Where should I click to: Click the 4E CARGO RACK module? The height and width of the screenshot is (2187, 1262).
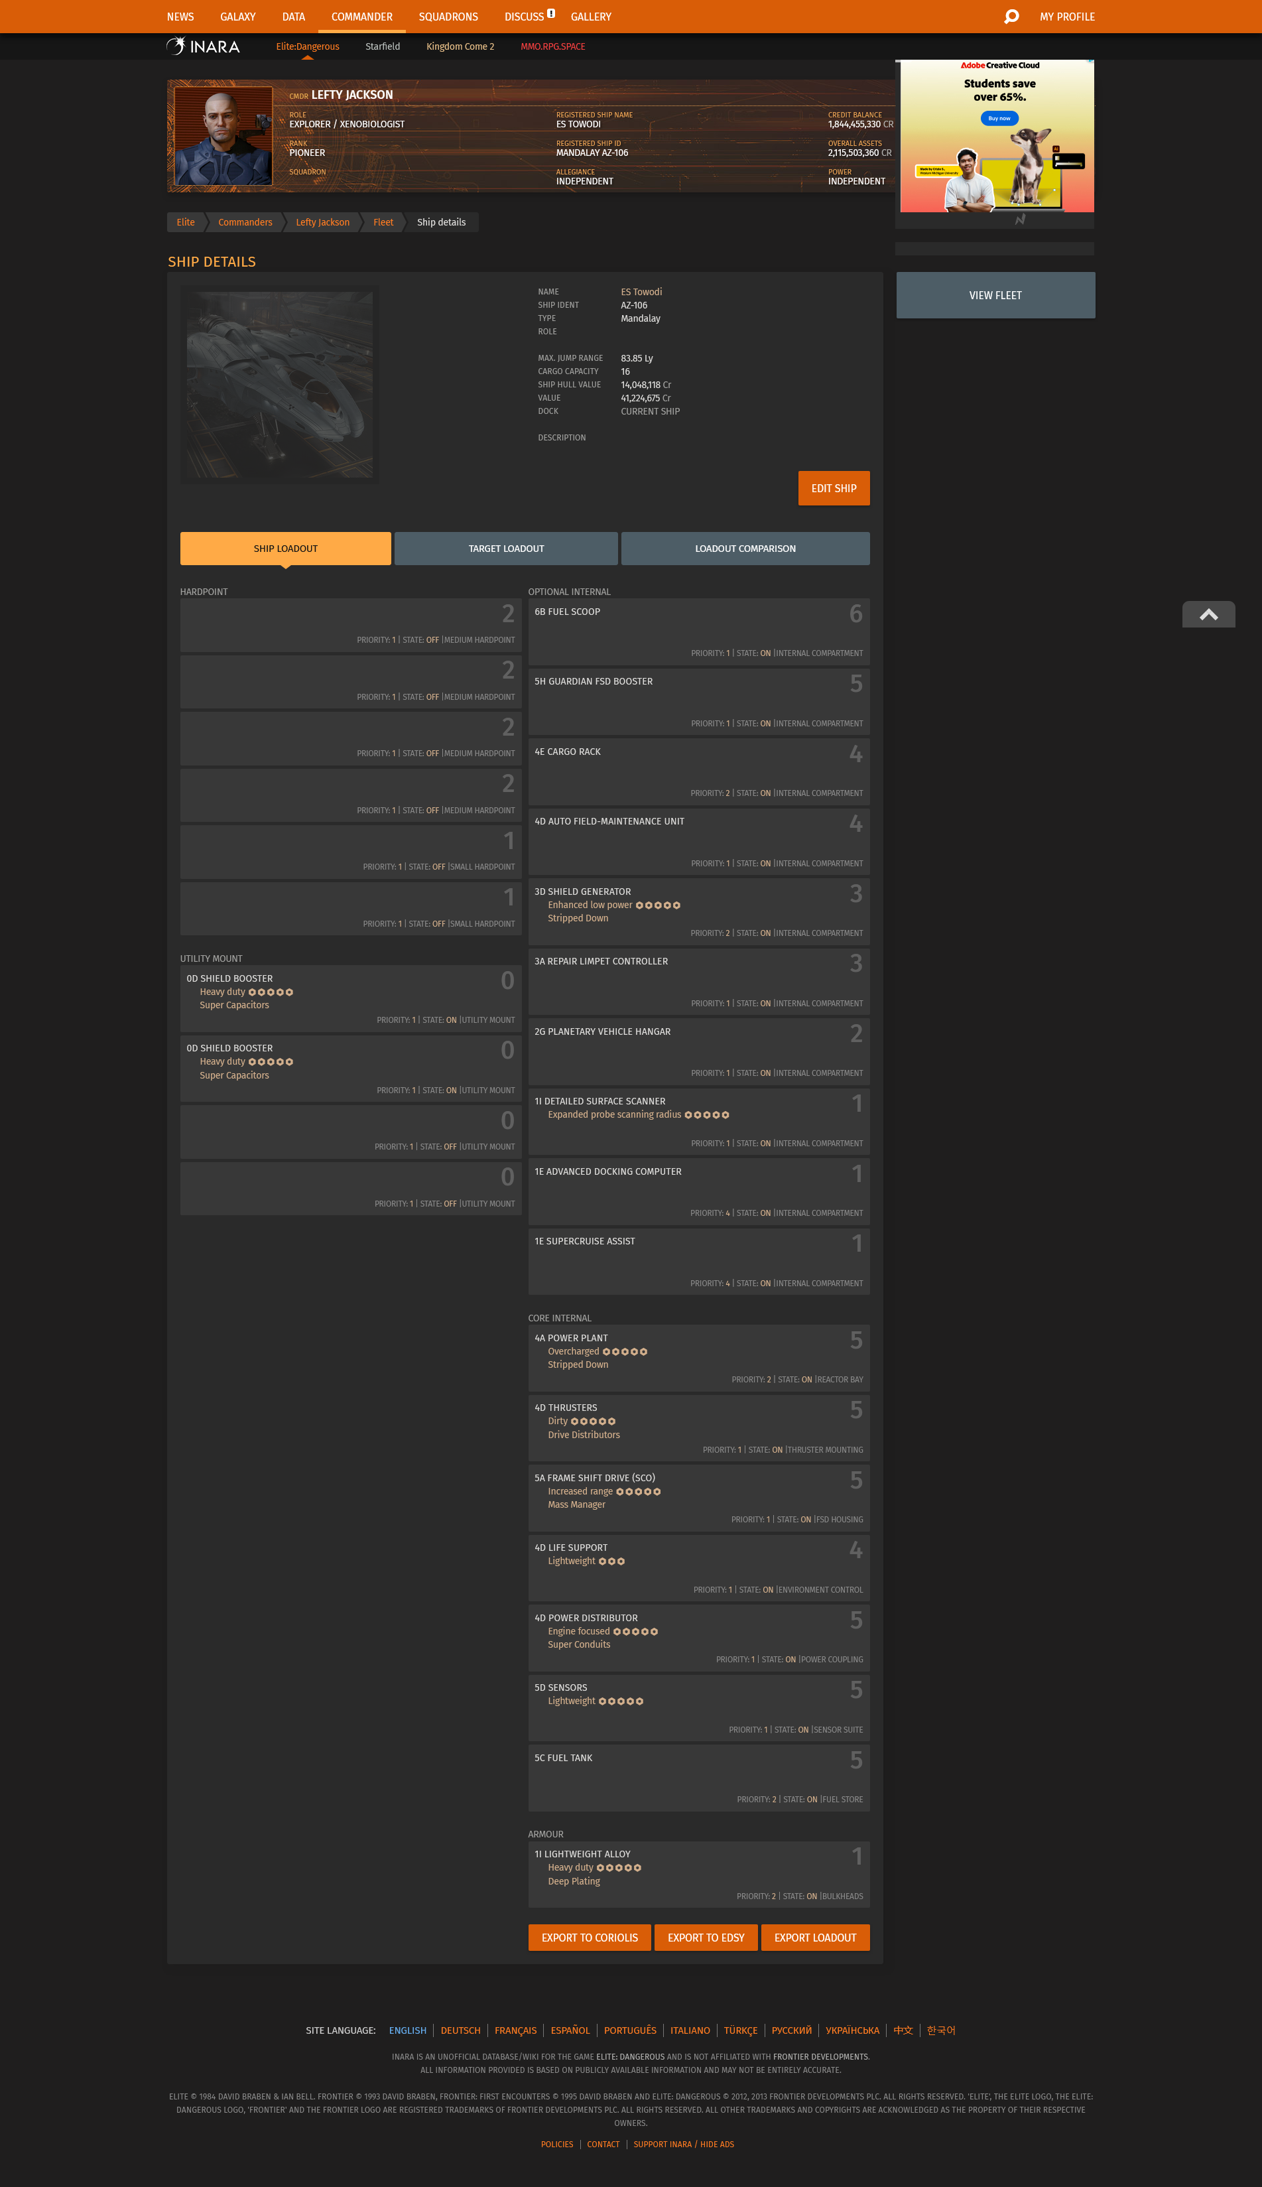point(698,771)
